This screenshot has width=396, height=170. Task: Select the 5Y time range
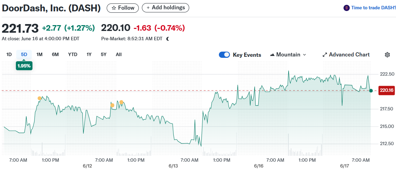[x=104, y=54]
